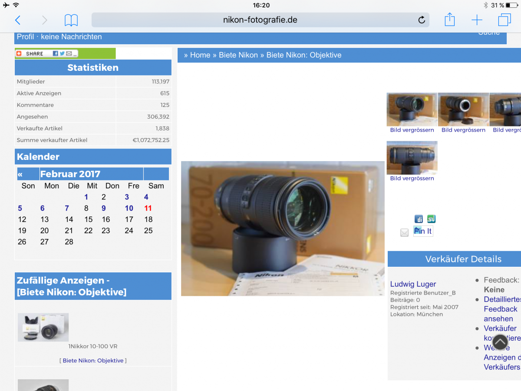Select February 10 in the calendar
Screen dimensions: 521x391
pyautogui.click(x=129, y=208)
